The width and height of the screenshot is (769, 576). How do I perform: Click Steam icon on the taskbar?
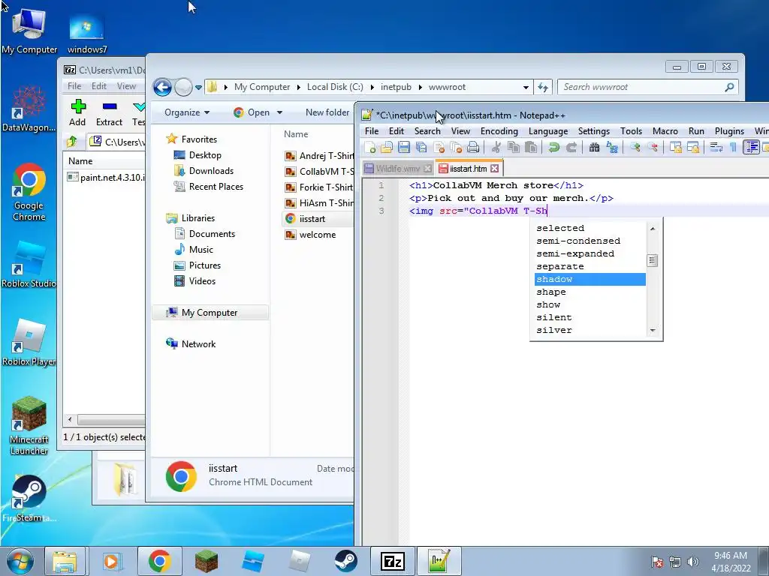[x=345, y=561]
